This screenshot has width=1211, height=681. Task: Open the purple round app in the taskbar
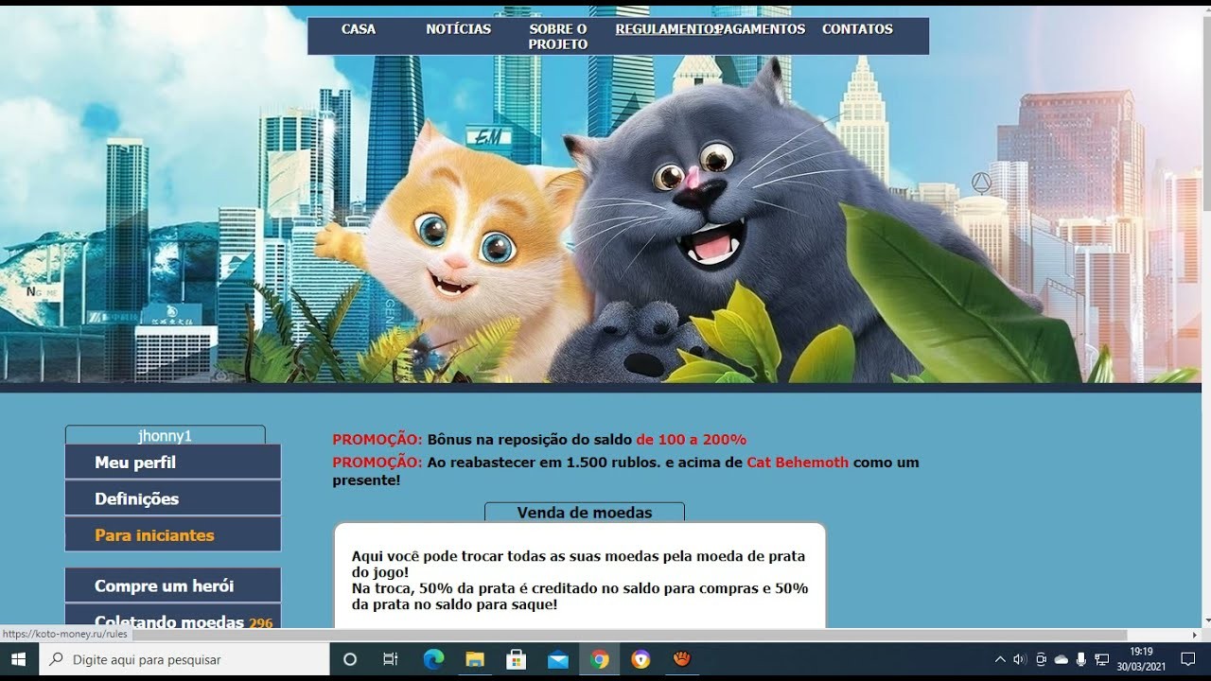641,659
